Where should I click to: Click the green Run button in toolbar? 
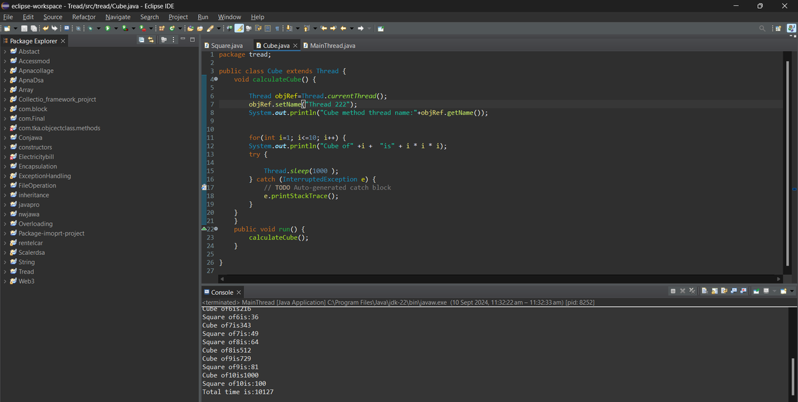coord(107,29)
